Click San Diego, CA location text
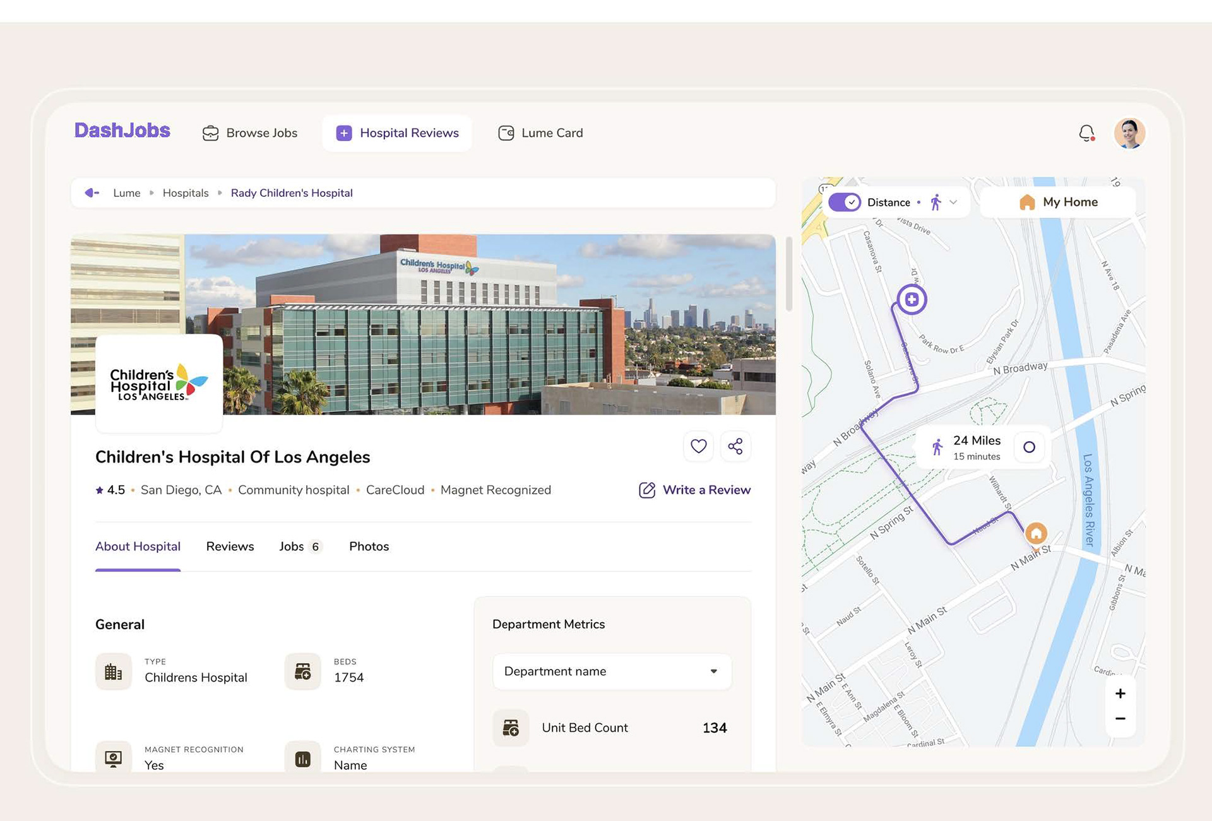 pos(181,490)
